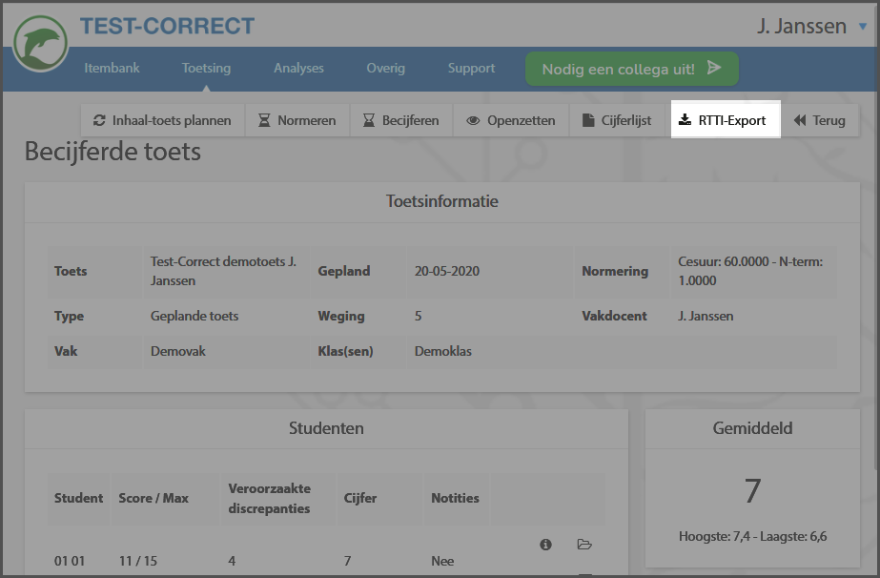
Task: Open the folder icon for student 01 01
Action: click(584, 544)
